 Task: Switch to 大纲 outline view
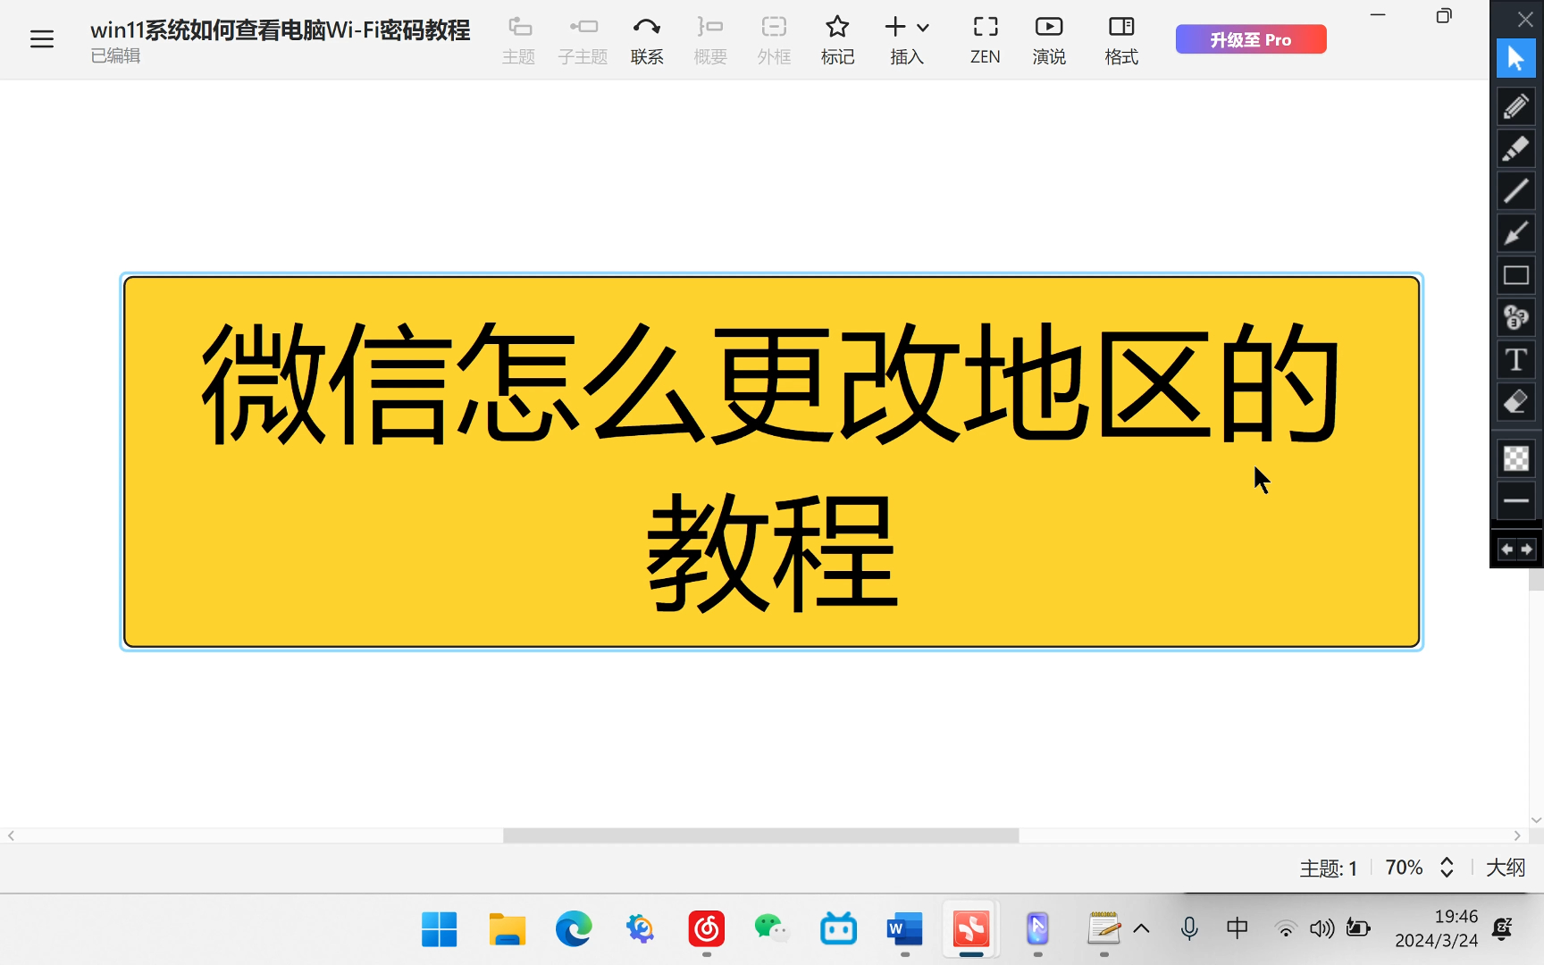(x=1506, y=867)
